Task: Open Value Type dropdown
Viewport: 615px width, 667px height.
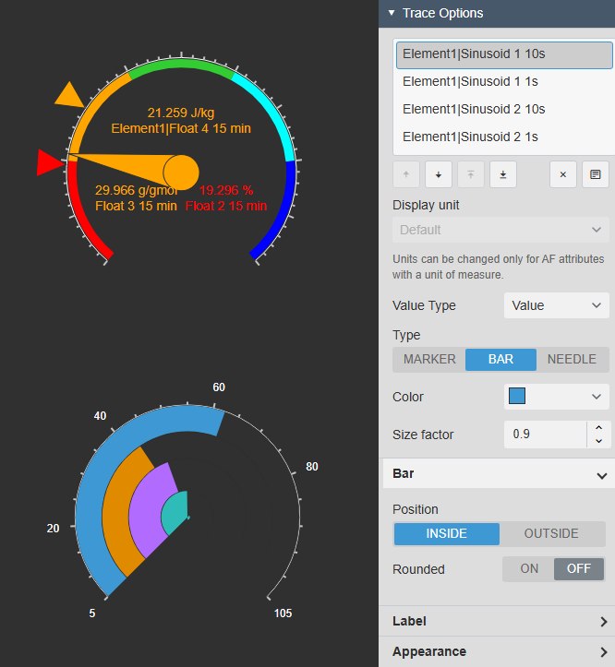Action: tap(556, 305)
